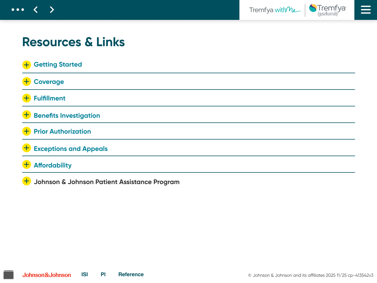Open the PI link in the footer
Screen dimensions: 377x283
click(x=103, y=274)
